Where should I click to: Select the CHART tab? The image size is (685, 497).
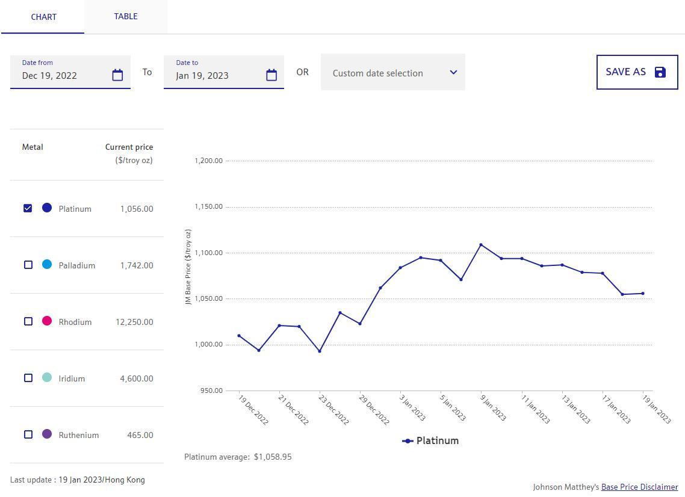coord(43,17)
